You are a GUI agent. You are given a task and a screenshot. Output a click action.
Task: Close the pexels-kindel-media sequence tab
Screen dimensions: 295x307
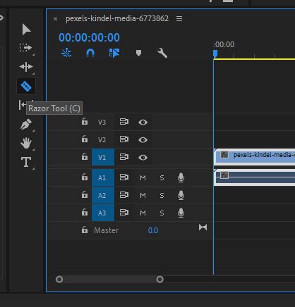tap(55, 19)
